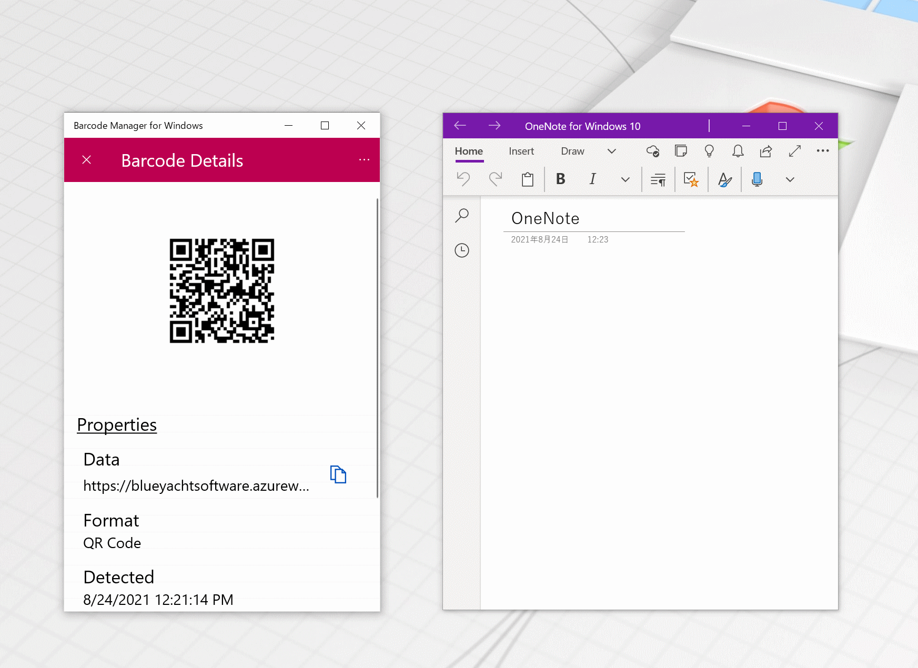Open paragraph alignment options
This screenshot has height=668, width=918.
coord(658,180)
